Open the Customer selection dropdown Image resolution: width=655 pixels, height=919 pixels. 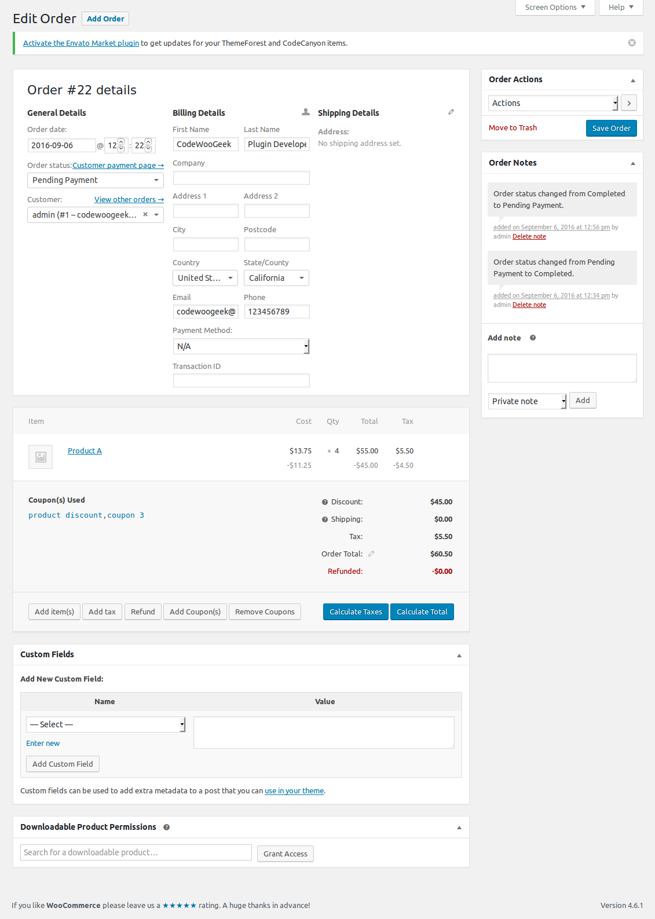(x=96, y=215)
